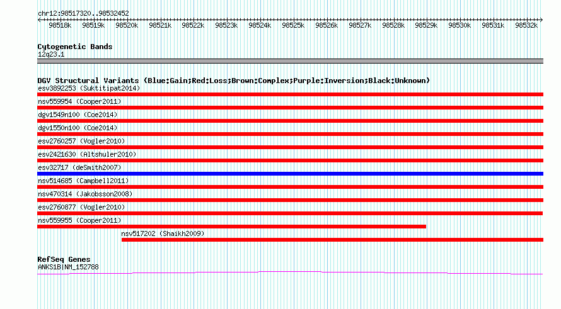Click the red bar under esv2760257

click(290, 147)
